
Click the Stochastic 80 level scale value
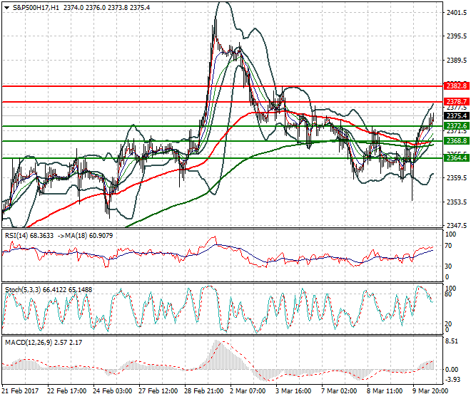[448, 294]
